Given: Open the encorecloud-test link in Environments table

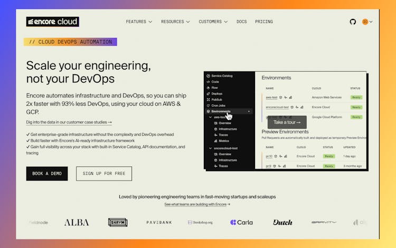Looking at the screenshot, I should 277,107.
